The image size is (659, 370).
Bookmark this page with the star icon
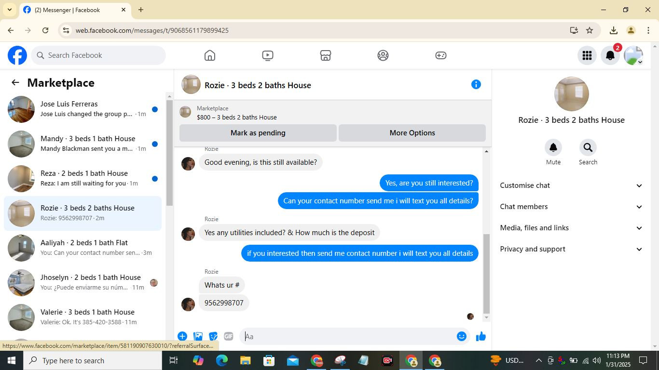[590, 30]
